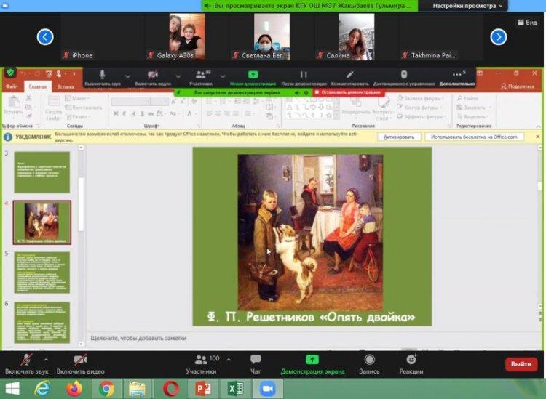Expand audio options arrow beside Включить звук
This screenshot has width=546, height=399.
pos(46,359)
